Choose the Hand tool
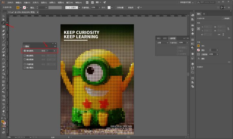The width and height of the screenshot is (233, 139). [3, 110]
